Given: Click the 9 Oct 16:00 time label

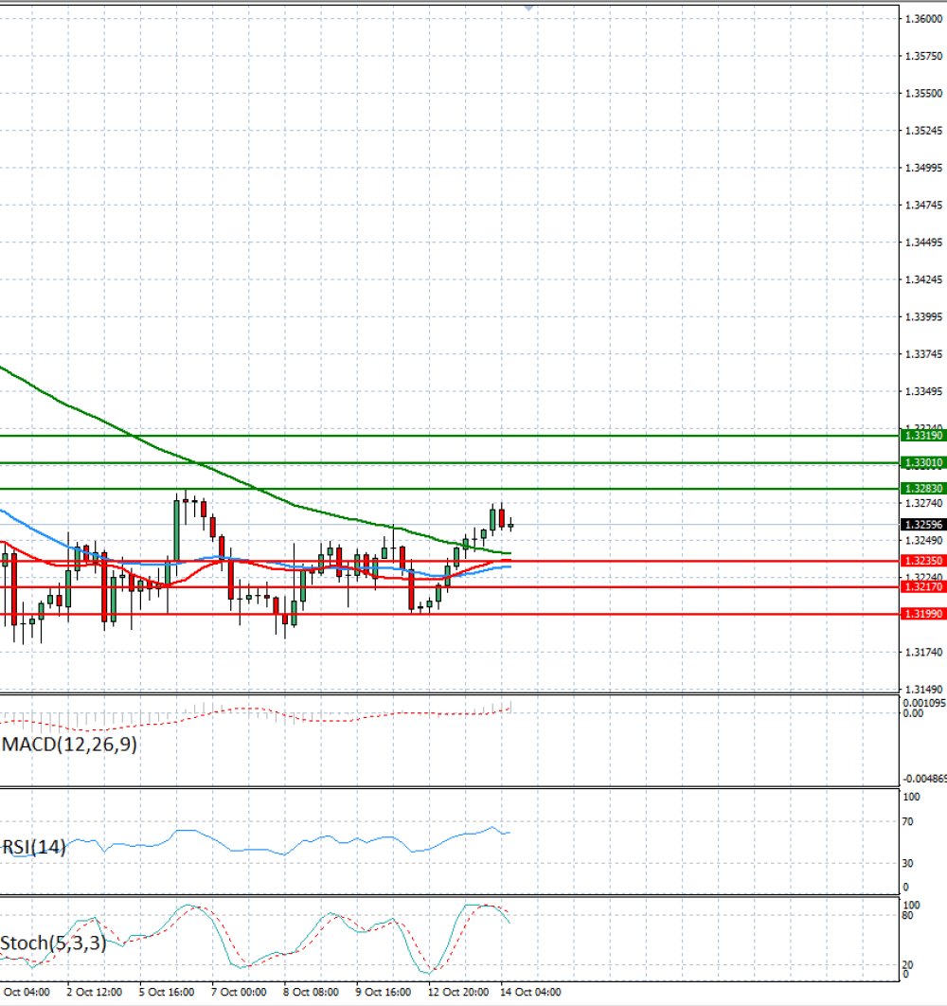Looking at the screenshot, I should point(384,992).
